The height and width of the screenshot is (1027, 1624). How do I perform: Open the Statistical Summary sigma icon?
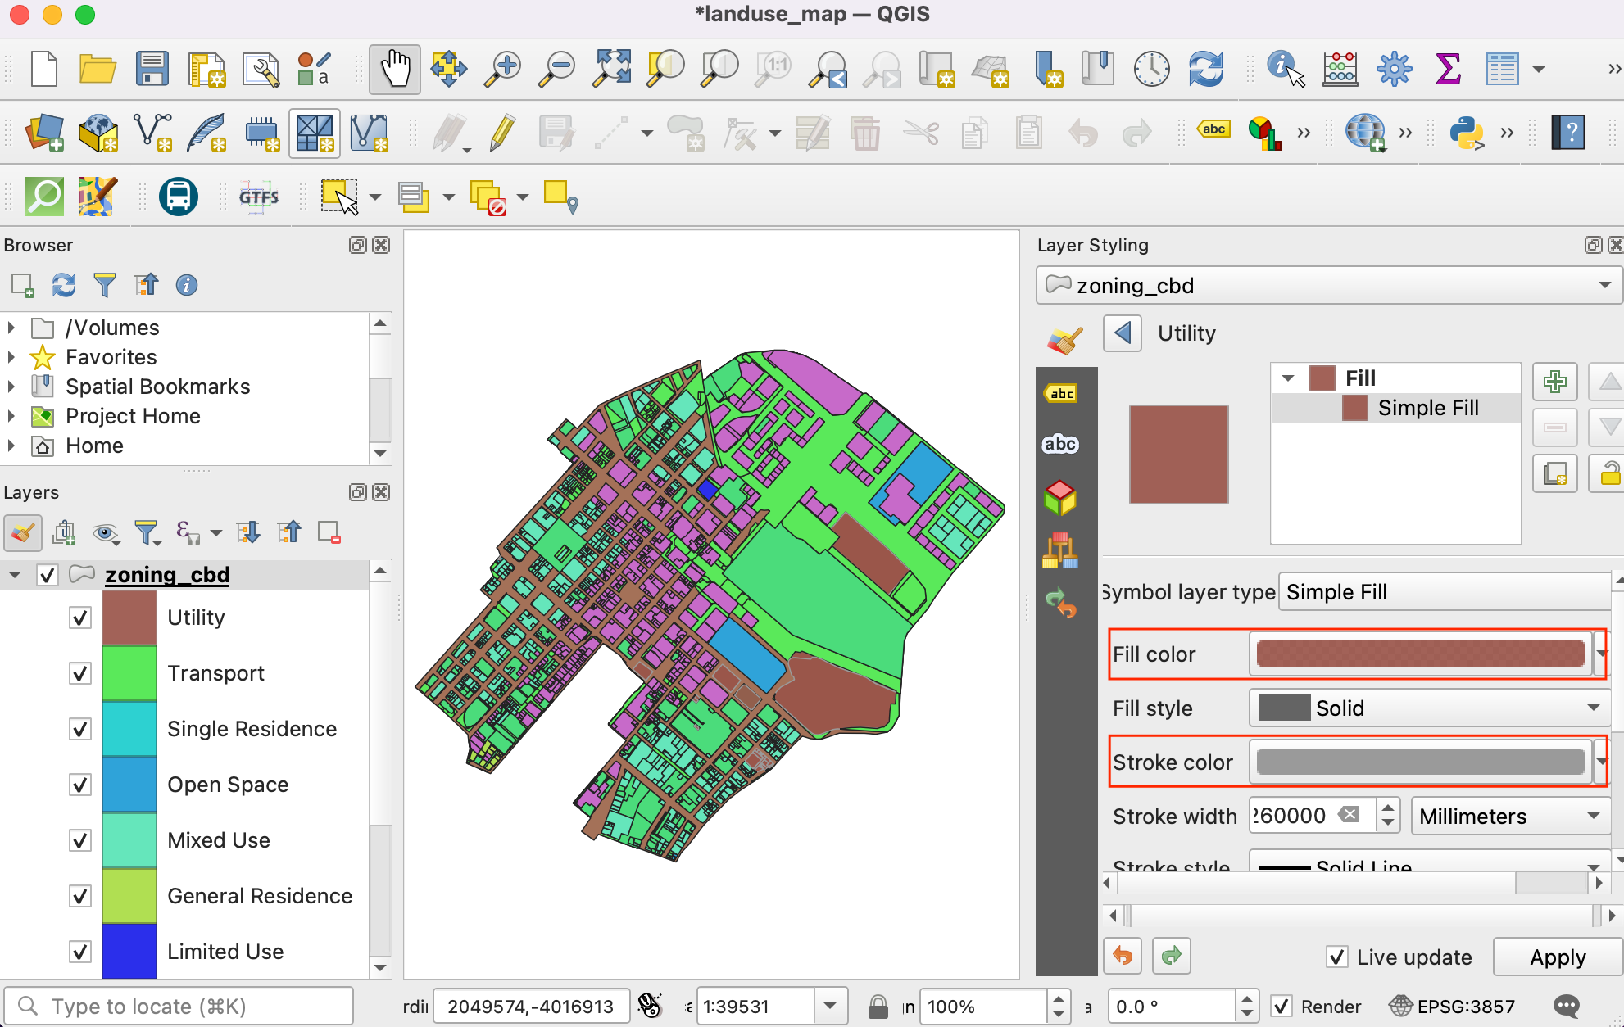pyautogui.click(x=1448, y=70)
